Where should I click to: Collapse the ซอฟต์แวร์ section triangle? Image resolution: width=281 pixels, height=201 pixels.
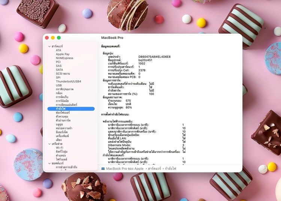49,163
